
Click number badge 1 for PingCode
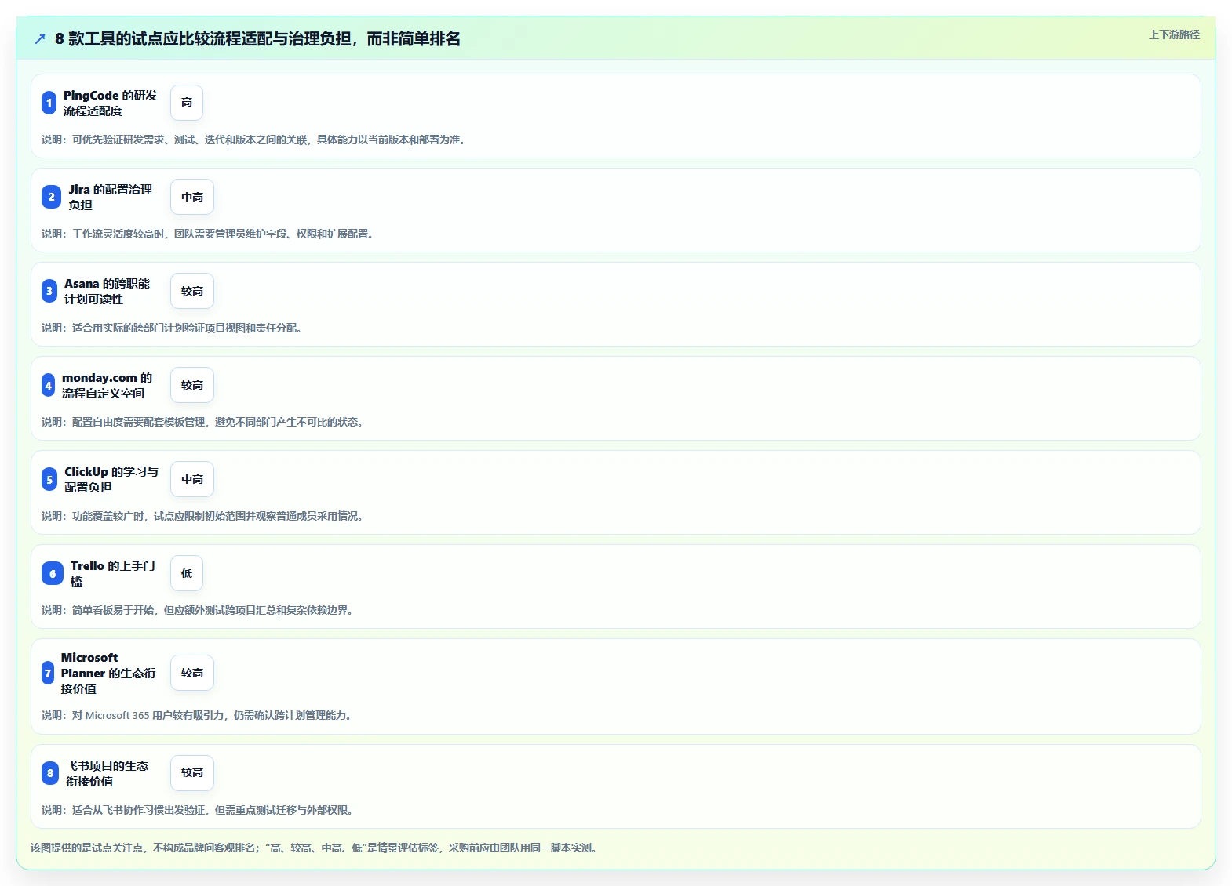pos(49,103)
